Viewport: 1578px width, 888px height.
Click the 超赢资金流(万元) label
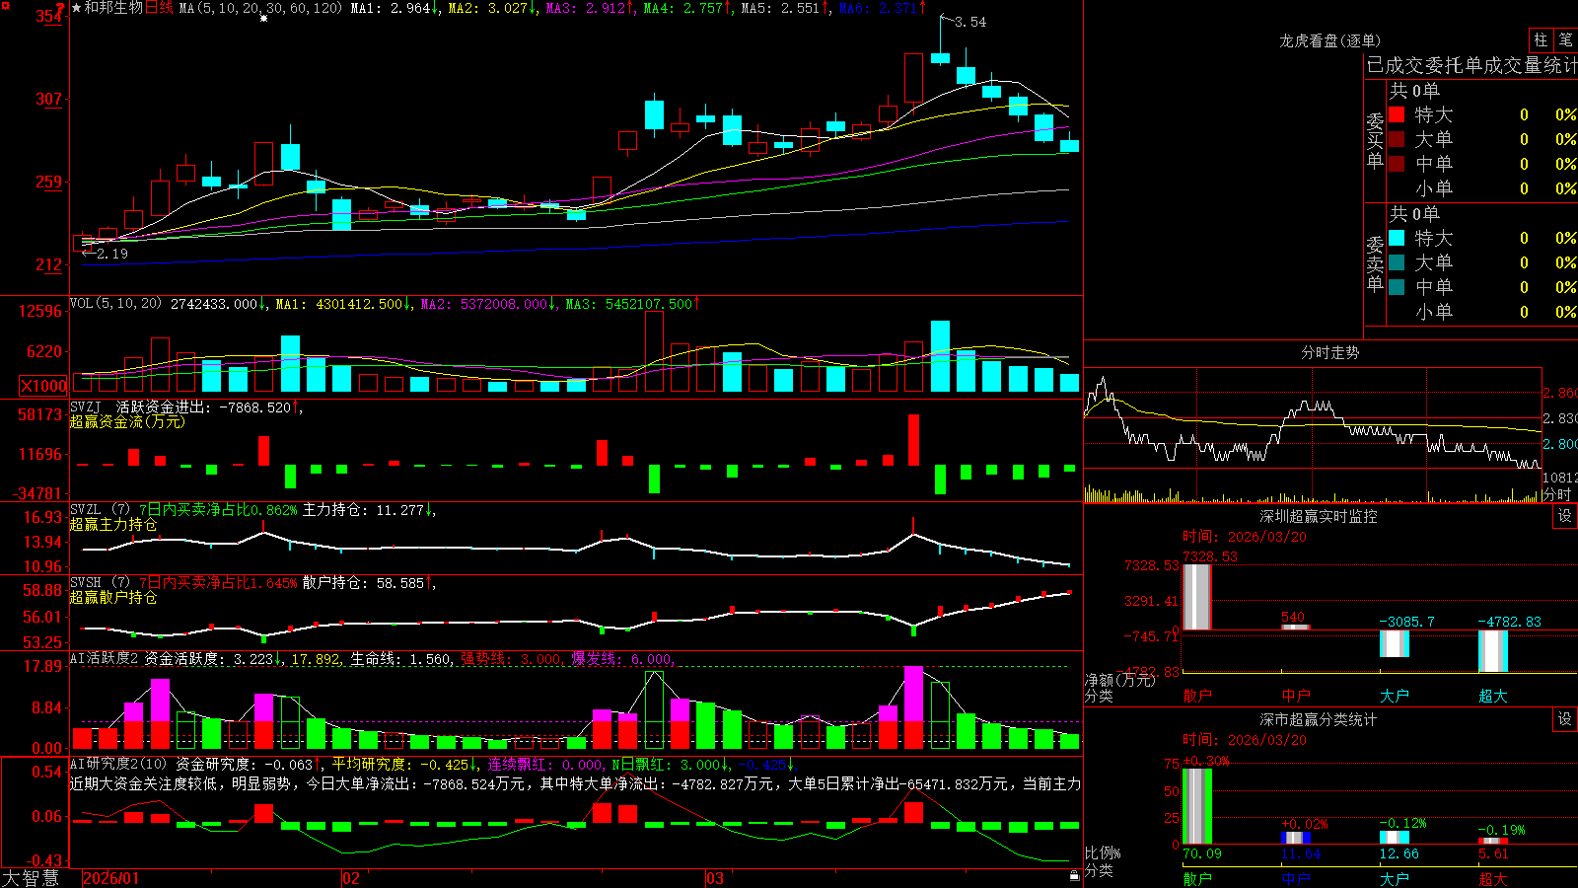(127, 421)
